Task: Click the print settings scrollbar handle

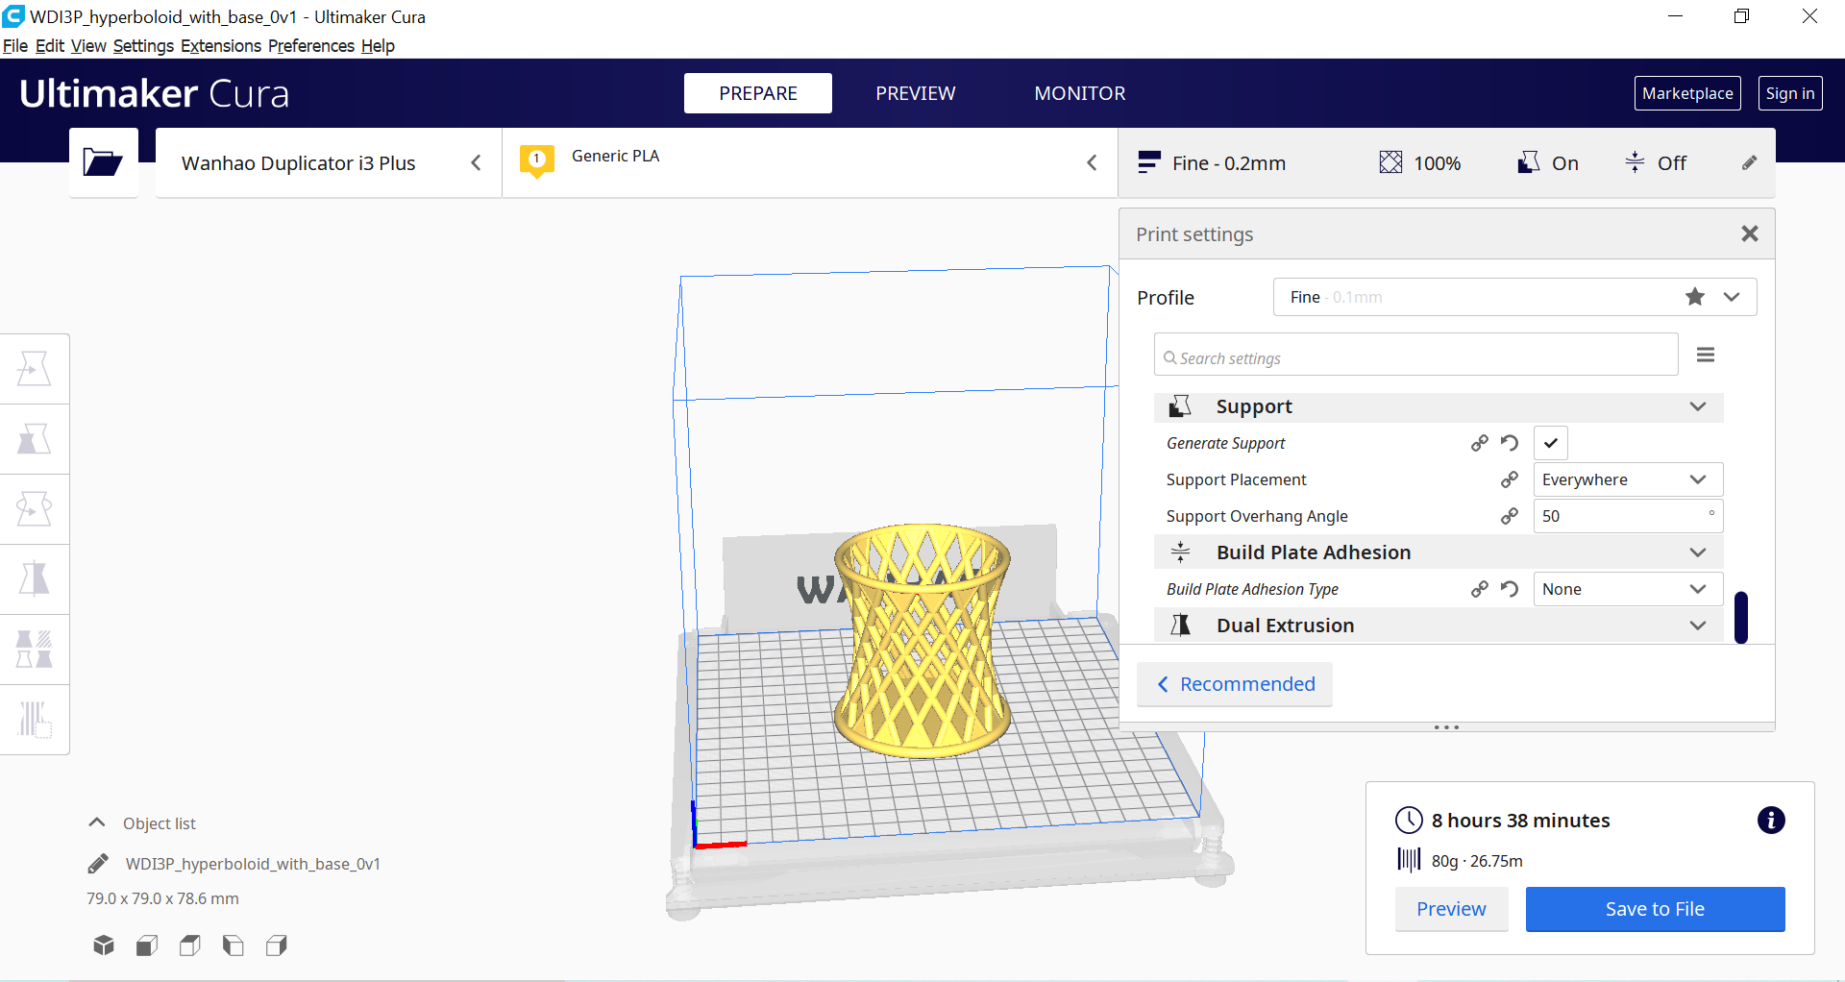Action: pyautogui.click(x=1740, y=617)
